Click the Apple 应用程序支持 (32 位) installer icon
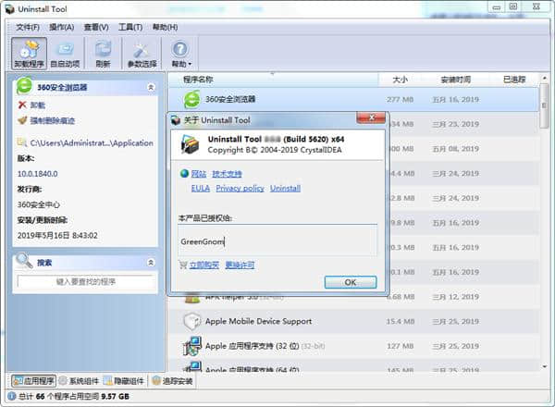Screen dimensions: 555x407 (x=192, y=346)
